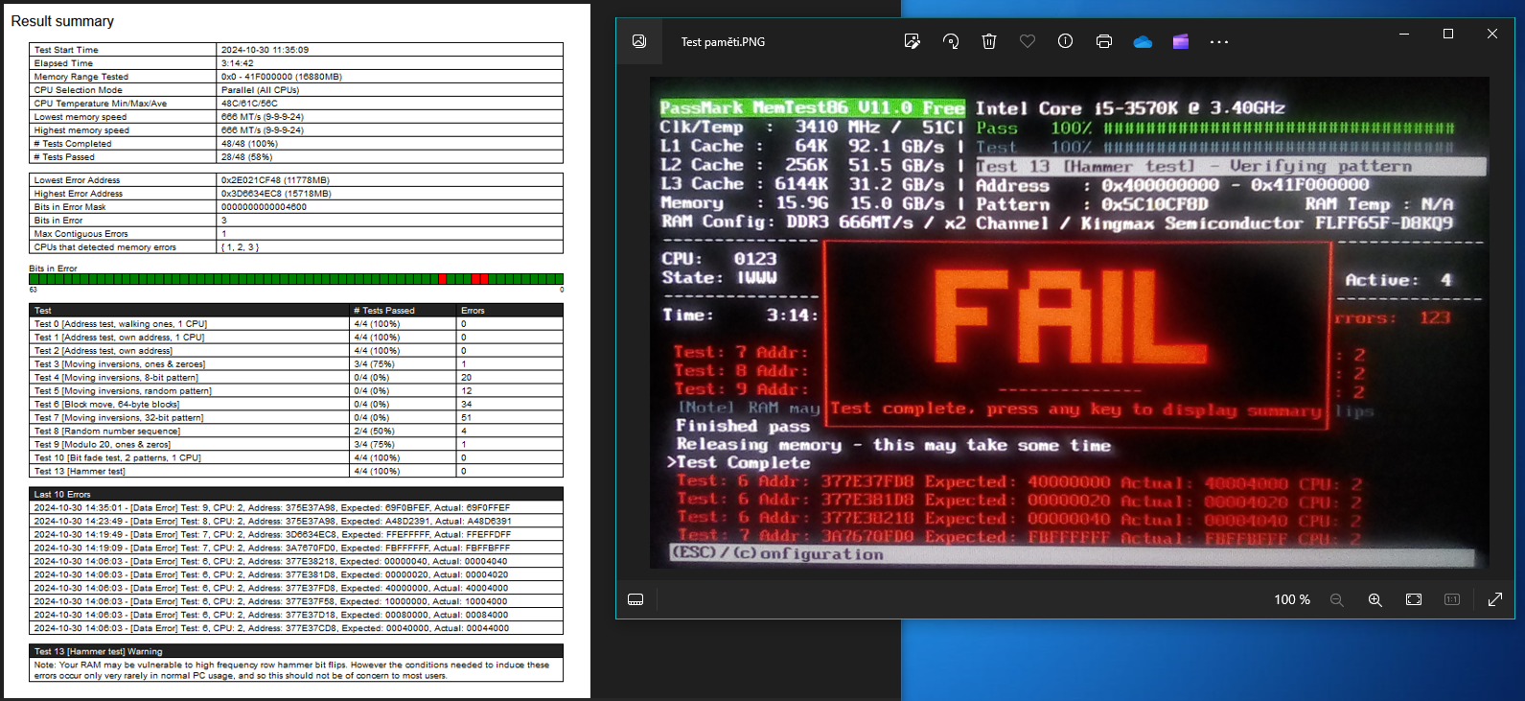
Task: Toggle the favorite heart on the photo
Action: (x=1028, y=41)
